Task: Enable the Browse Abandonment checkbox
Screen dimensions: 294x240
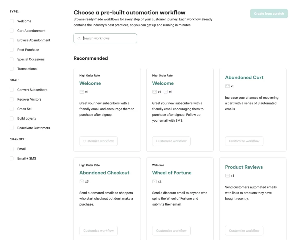Action: pyautogui.click(x=11, y=40)
